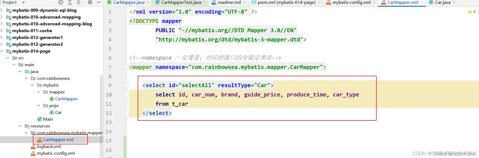Image resolution: width=479 pixels, height=158 pixels.
Task: Collapse the src folder node
Action: 8,58
